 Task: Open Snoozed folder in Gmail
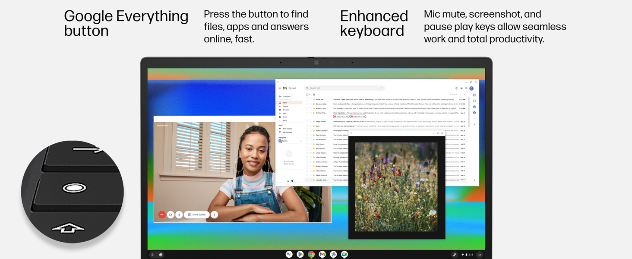(x=286, y=110)
